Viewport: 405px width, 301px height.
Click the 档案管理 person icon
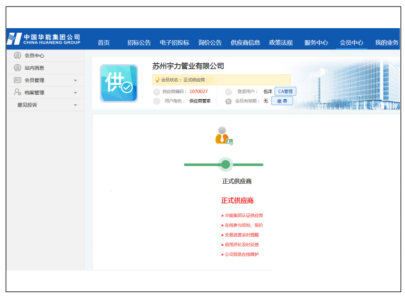pyautogui.click(x=17, y=92)
